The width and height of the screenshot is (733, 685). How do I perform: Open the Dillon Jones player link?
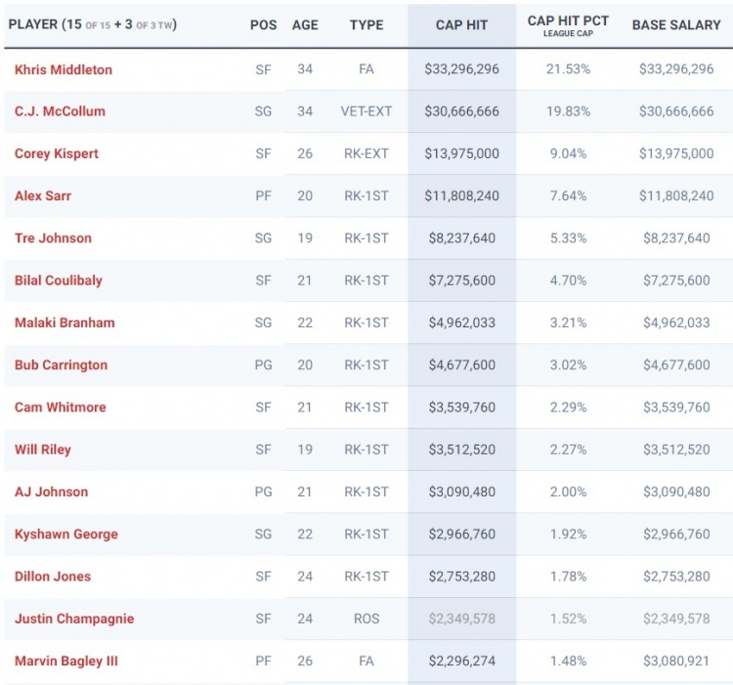53,577
